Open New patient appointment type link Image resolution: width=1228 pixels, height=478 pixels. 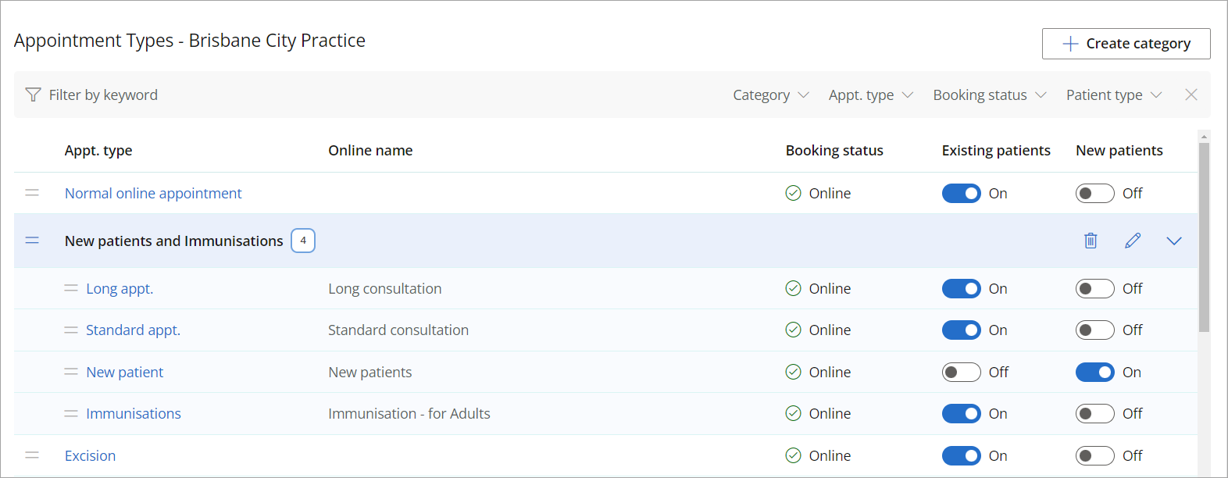[x=124, y=372]
